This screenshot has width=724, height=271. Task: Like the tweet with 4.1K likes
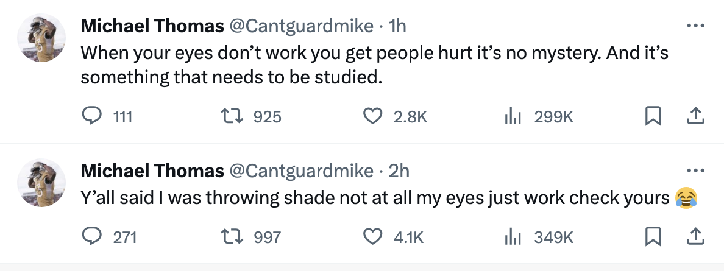click(372, 237)
